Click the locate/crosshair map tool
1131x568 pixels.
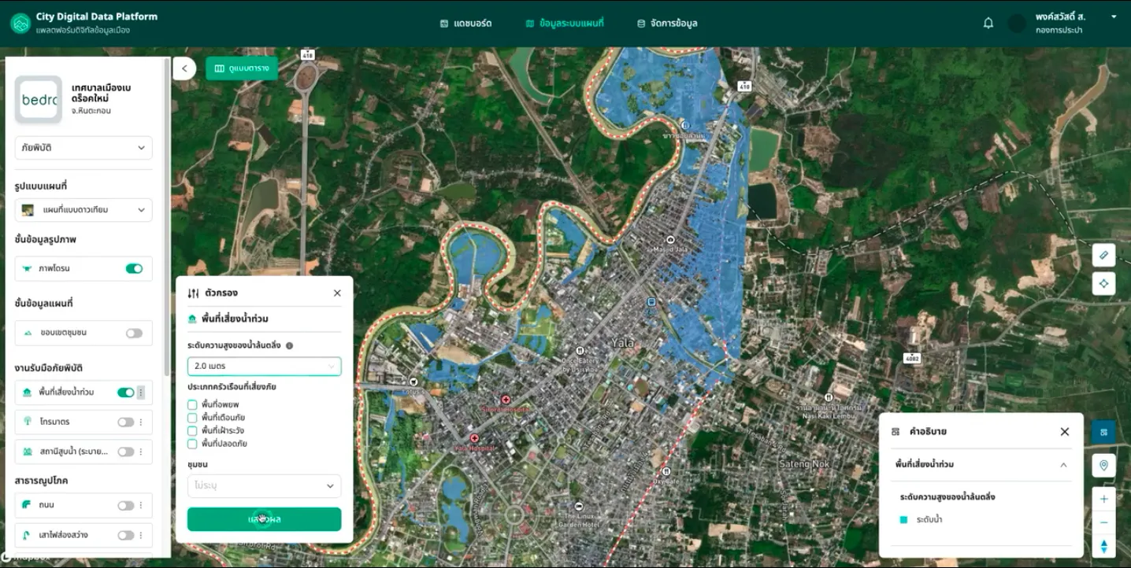[1103, 283]
